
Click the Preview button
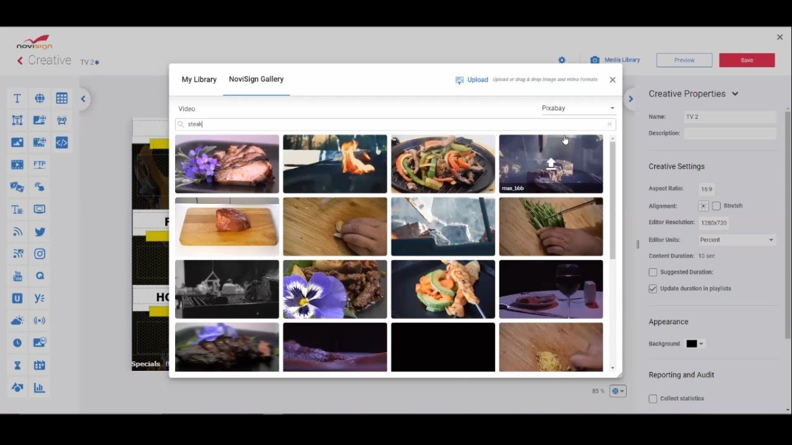tap(684, 60)
